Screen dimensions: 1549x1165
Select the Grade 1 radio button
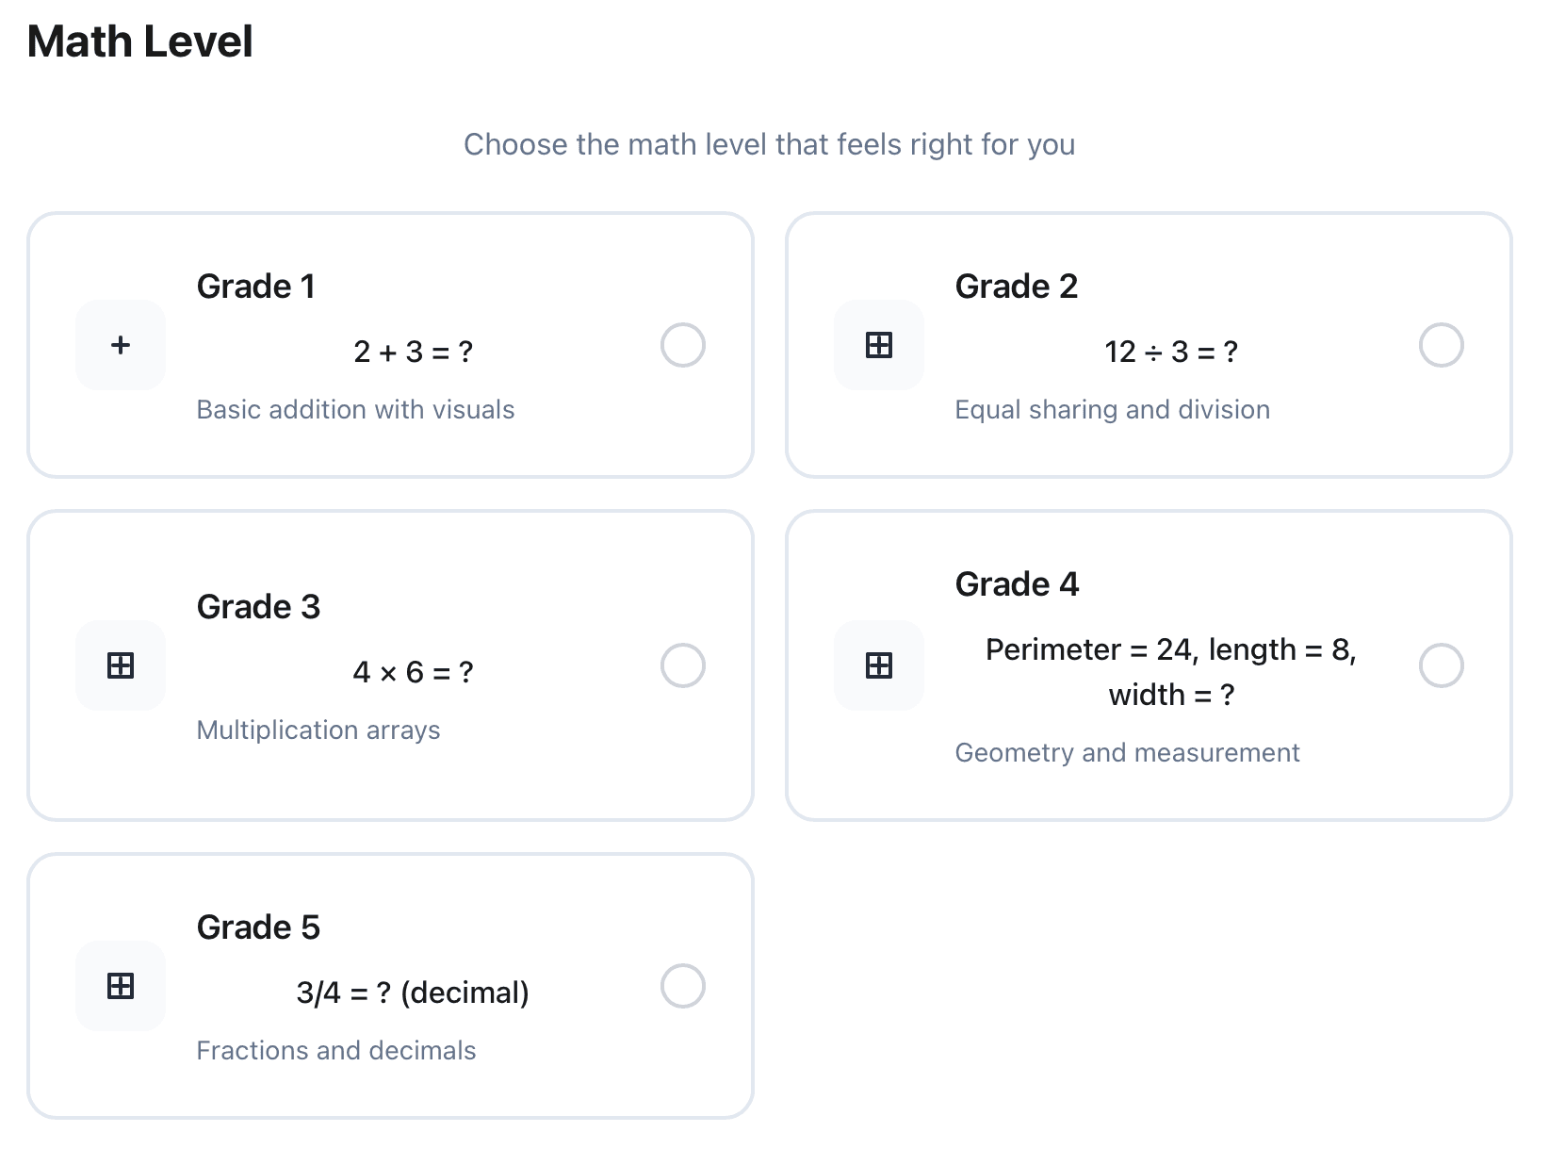[683, 345]
